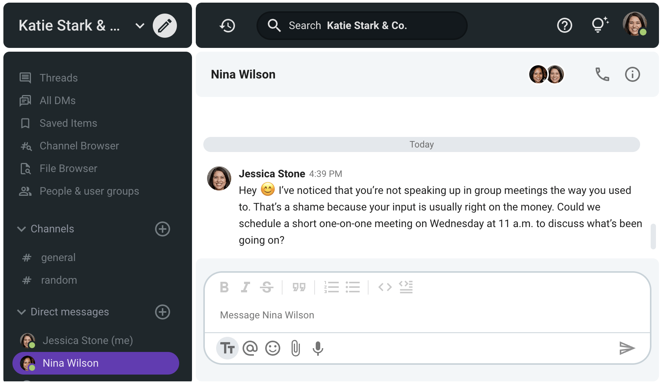Toggle the numbered list format
Screen dimensions: 662x384
tap(331, 287)
